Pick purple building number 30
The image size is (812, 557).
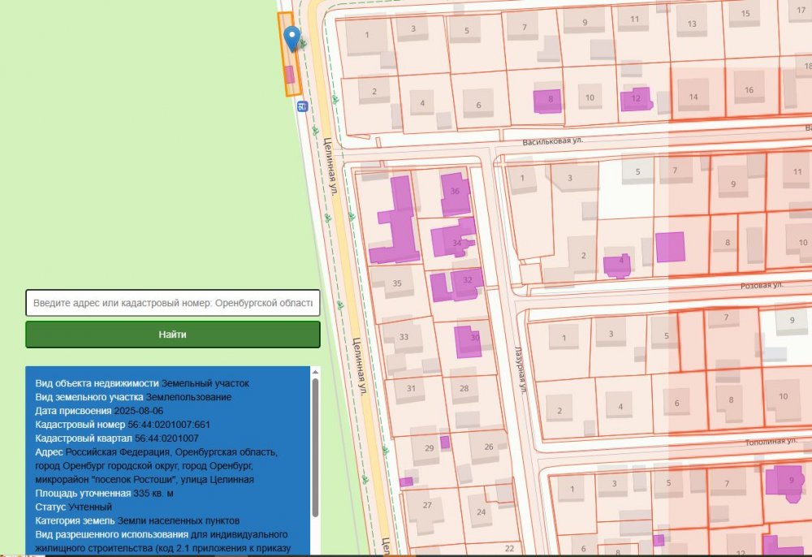(x=468, y=340)
